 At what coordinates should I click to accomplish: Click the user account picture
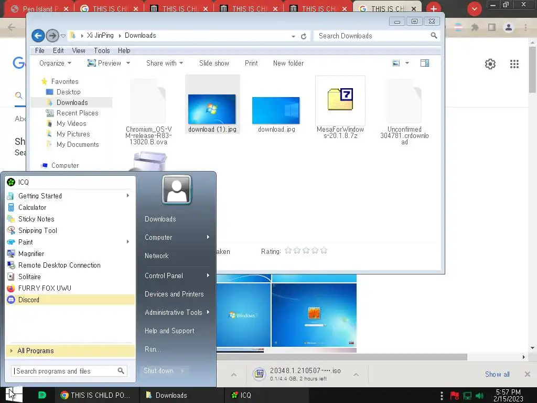177,189
